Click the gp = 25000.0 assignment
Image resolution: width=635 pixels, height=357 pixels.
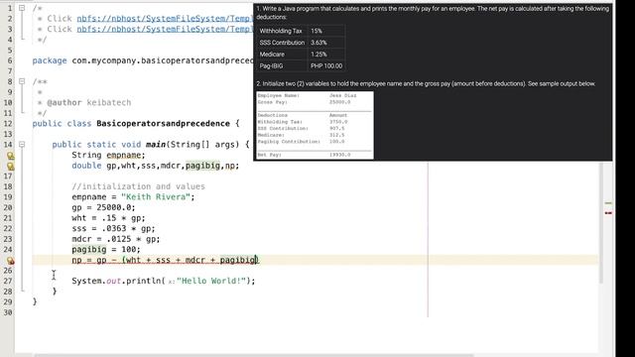tap(103, 207)
